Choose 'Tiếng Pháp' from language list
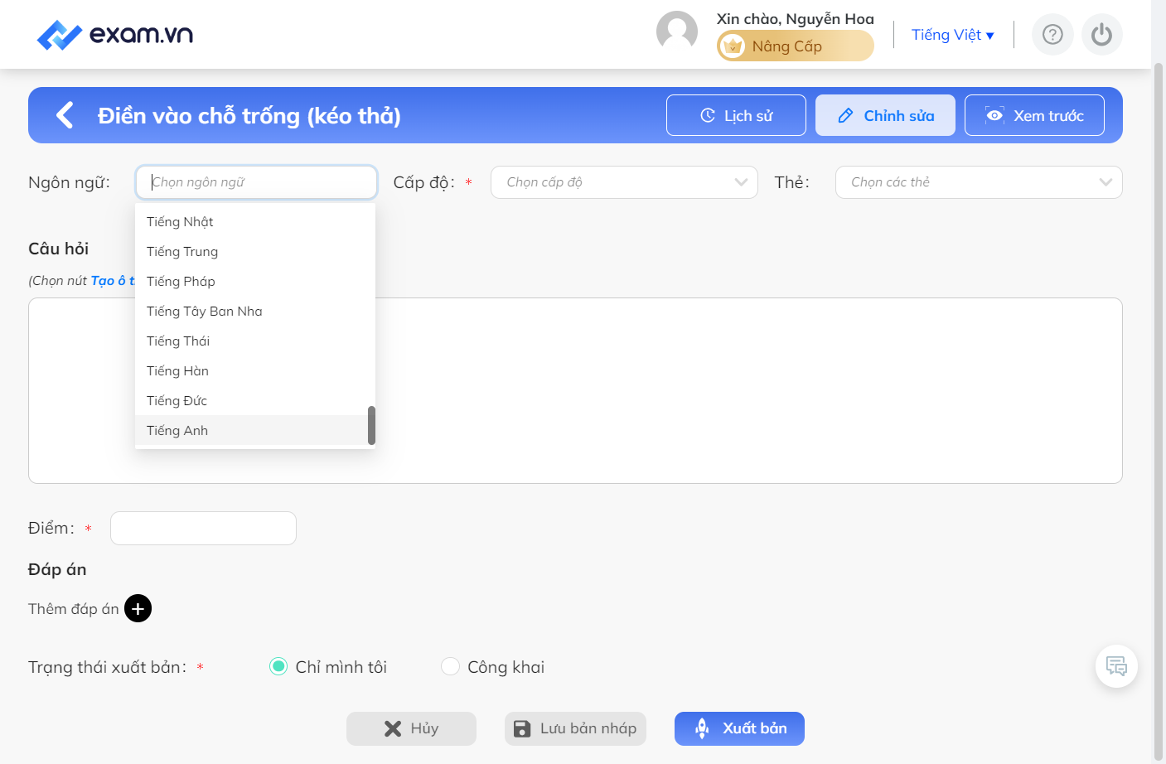 [255, 282]
